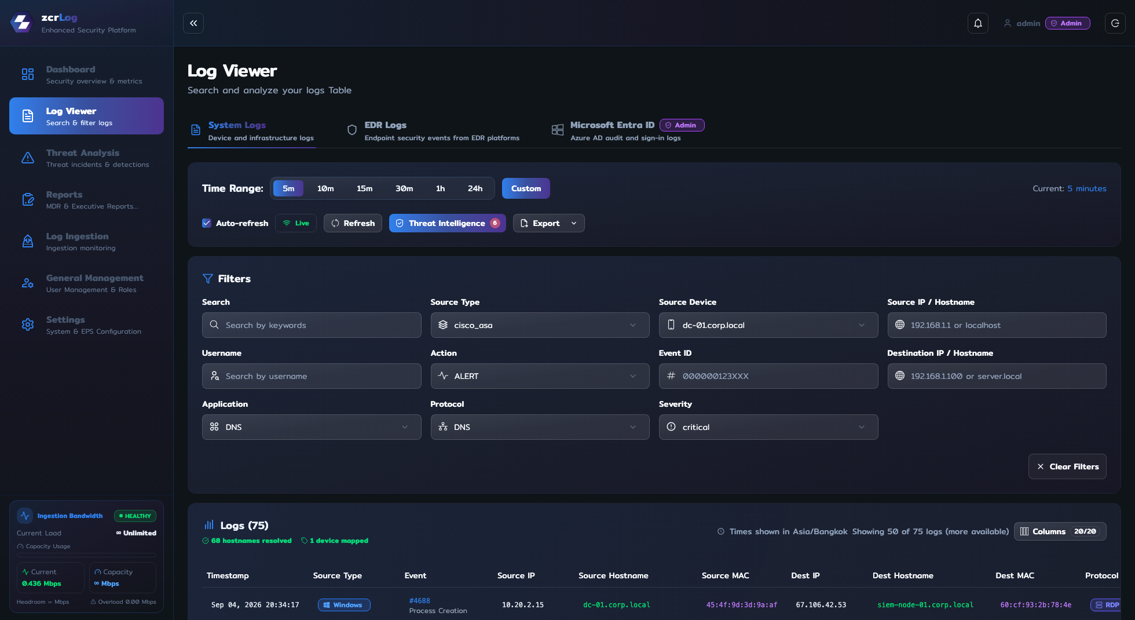1135x620 pixels.
Task: Click the Filters funnel icon
Action: (207, 279)
